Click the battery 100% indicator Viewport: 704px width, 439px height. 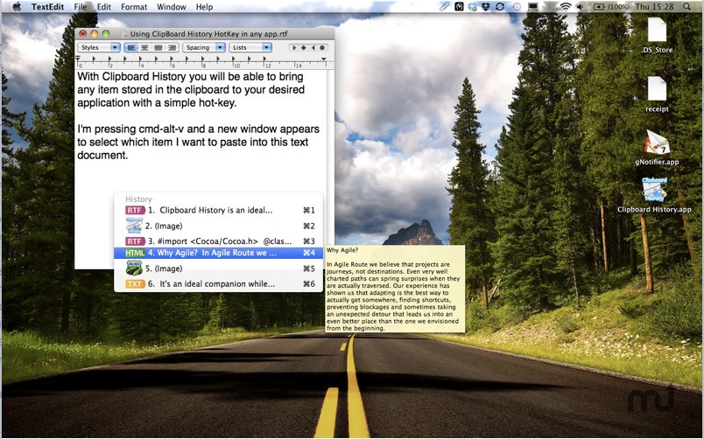click(610, 7)
